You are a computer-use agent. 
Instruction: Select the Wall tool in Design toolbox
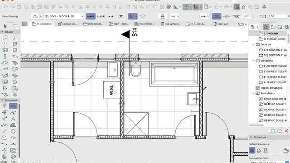[x=5, y=38]
